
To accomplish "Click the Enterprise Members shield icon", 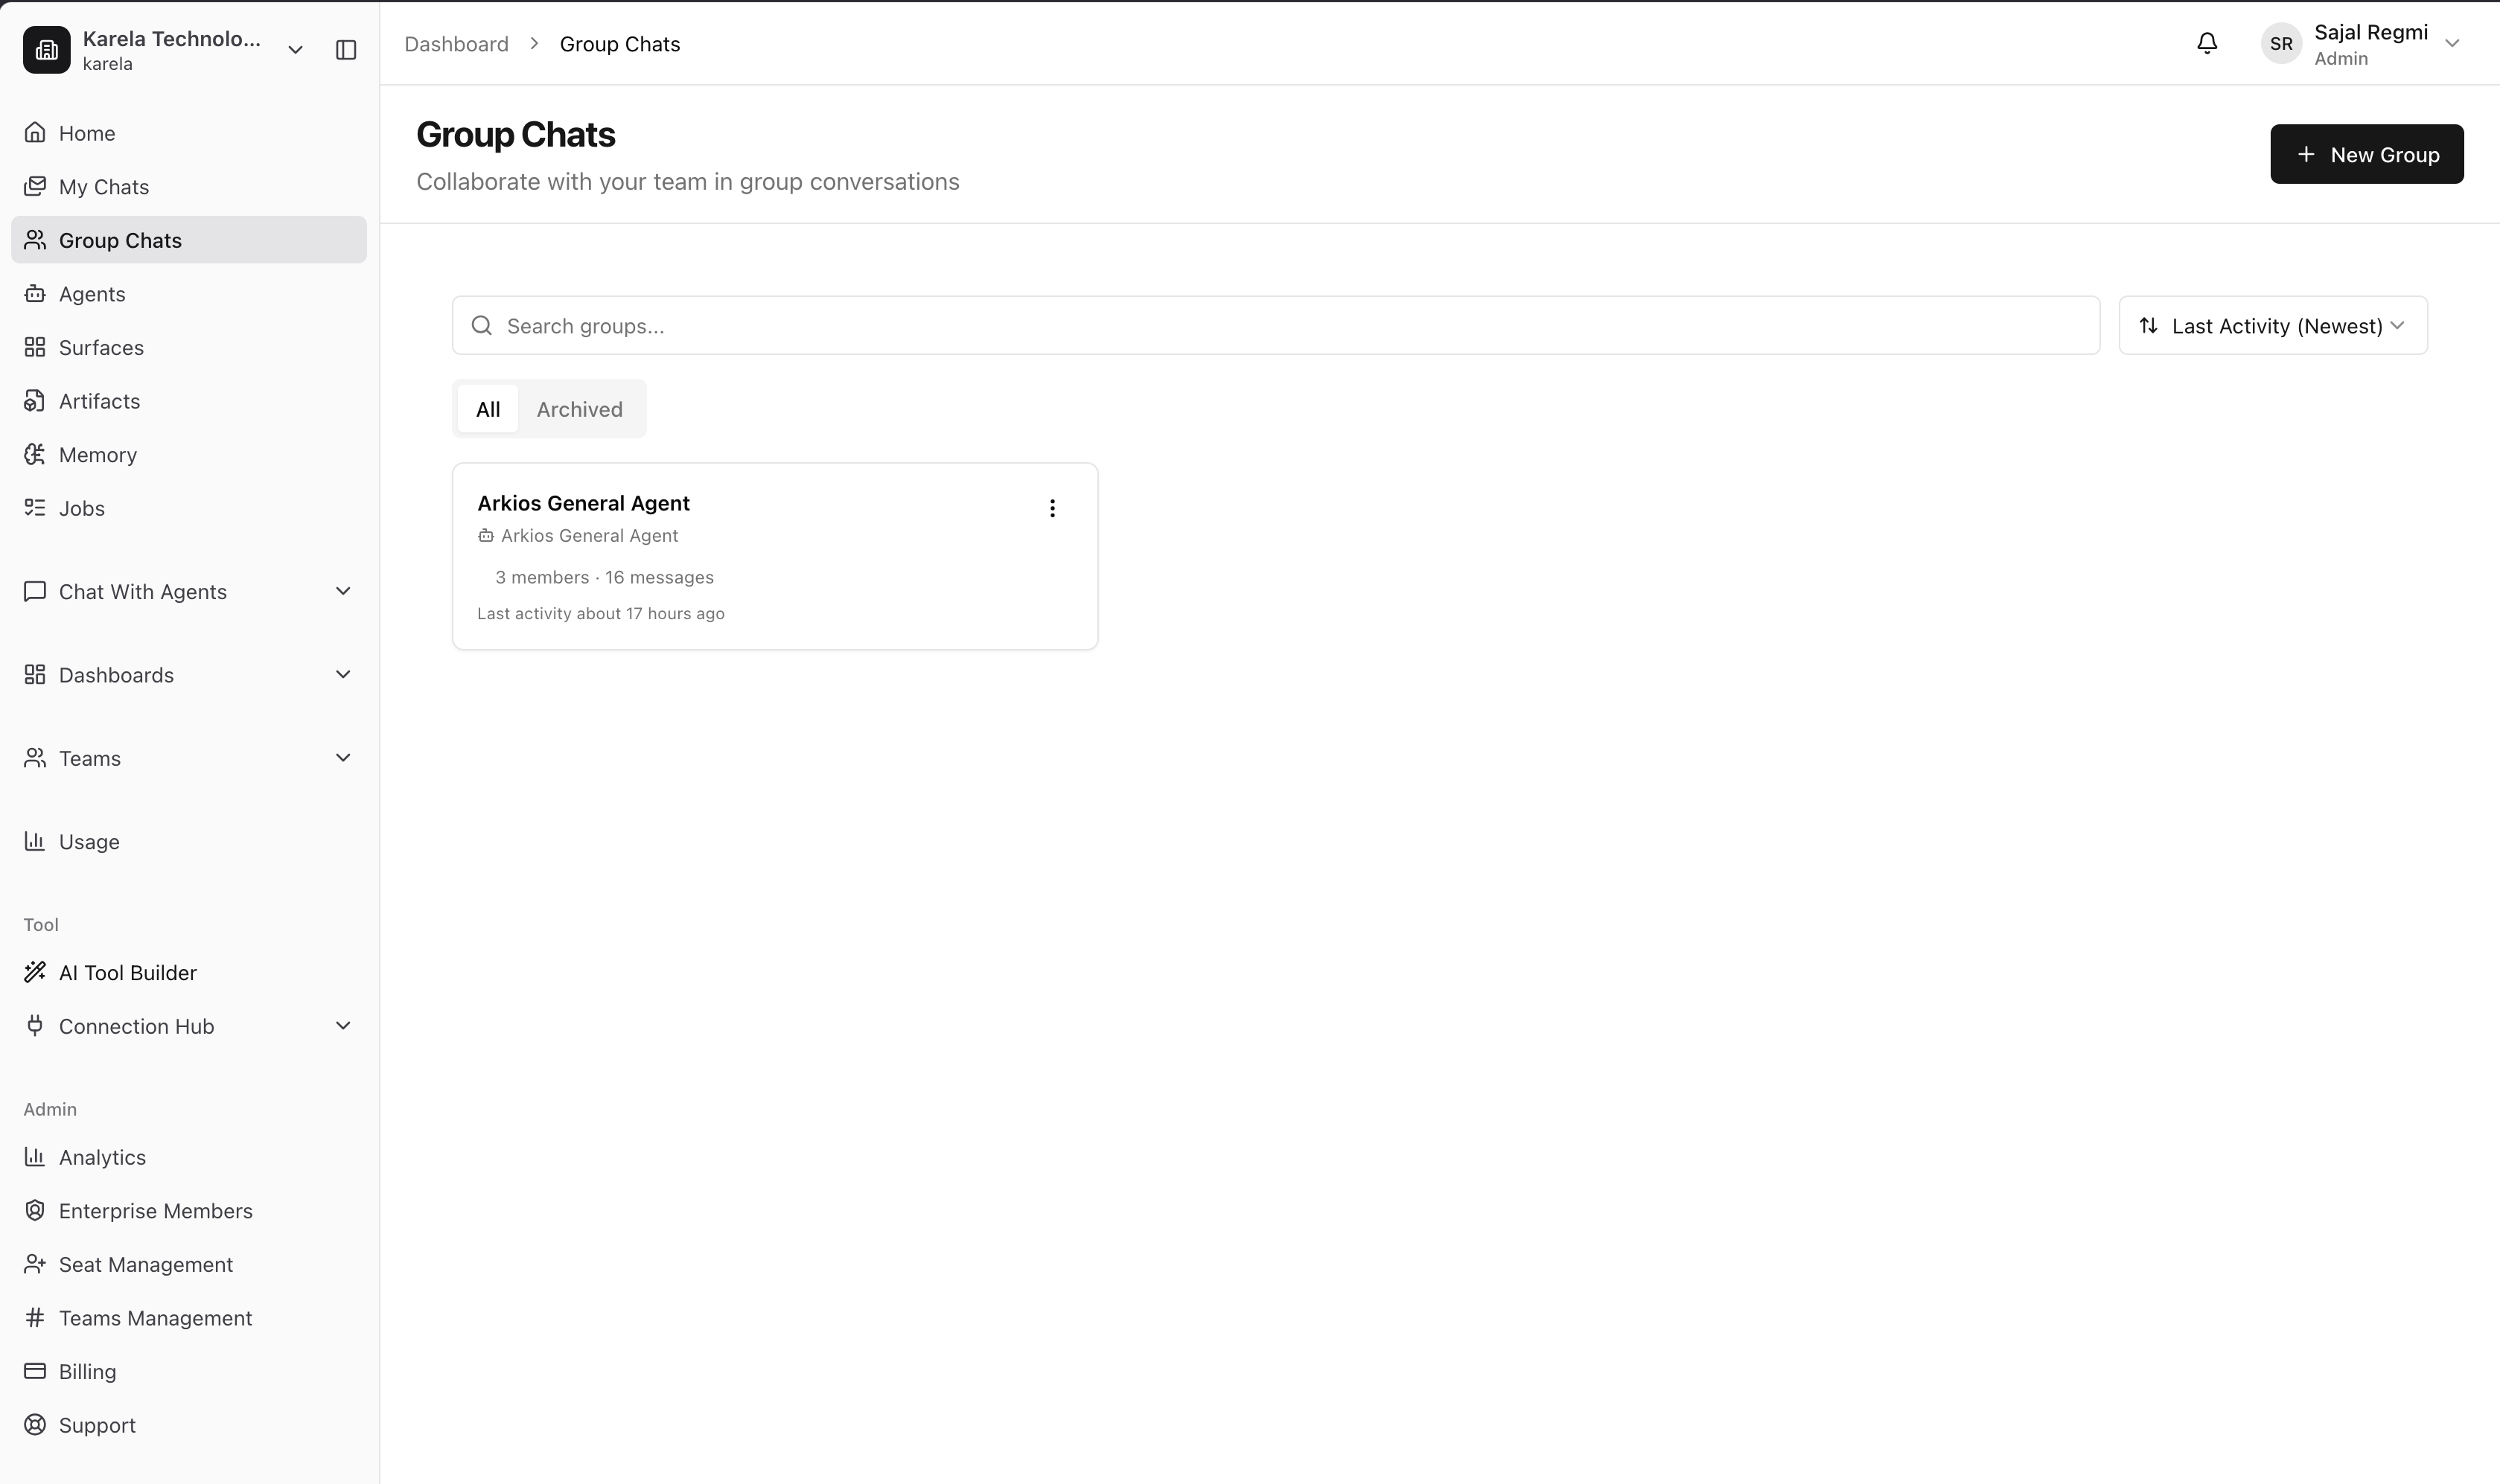I will click(x=35, y=1211).
